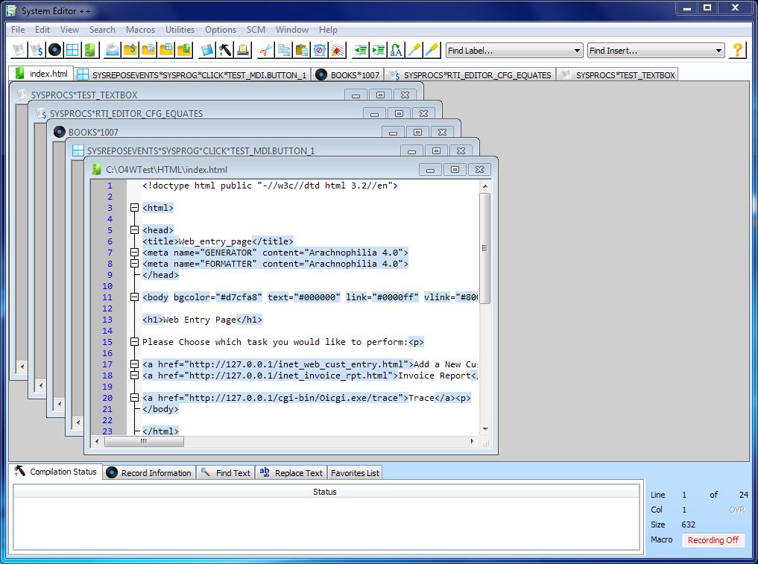Viewport: 758px width, 564px height.
Task: Click the folder with green cabinet icon
Action: point(183,50)
